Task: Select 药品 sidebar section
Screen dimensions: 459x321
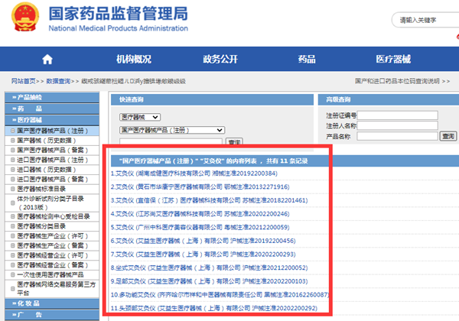Action: (52, 109)
